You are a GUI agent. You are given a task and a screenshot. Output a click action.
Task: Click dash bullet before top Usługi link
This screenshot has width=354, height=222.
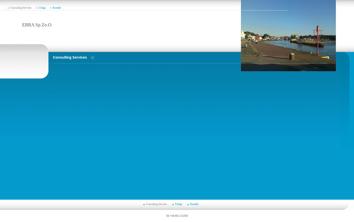tap(37, 8)
